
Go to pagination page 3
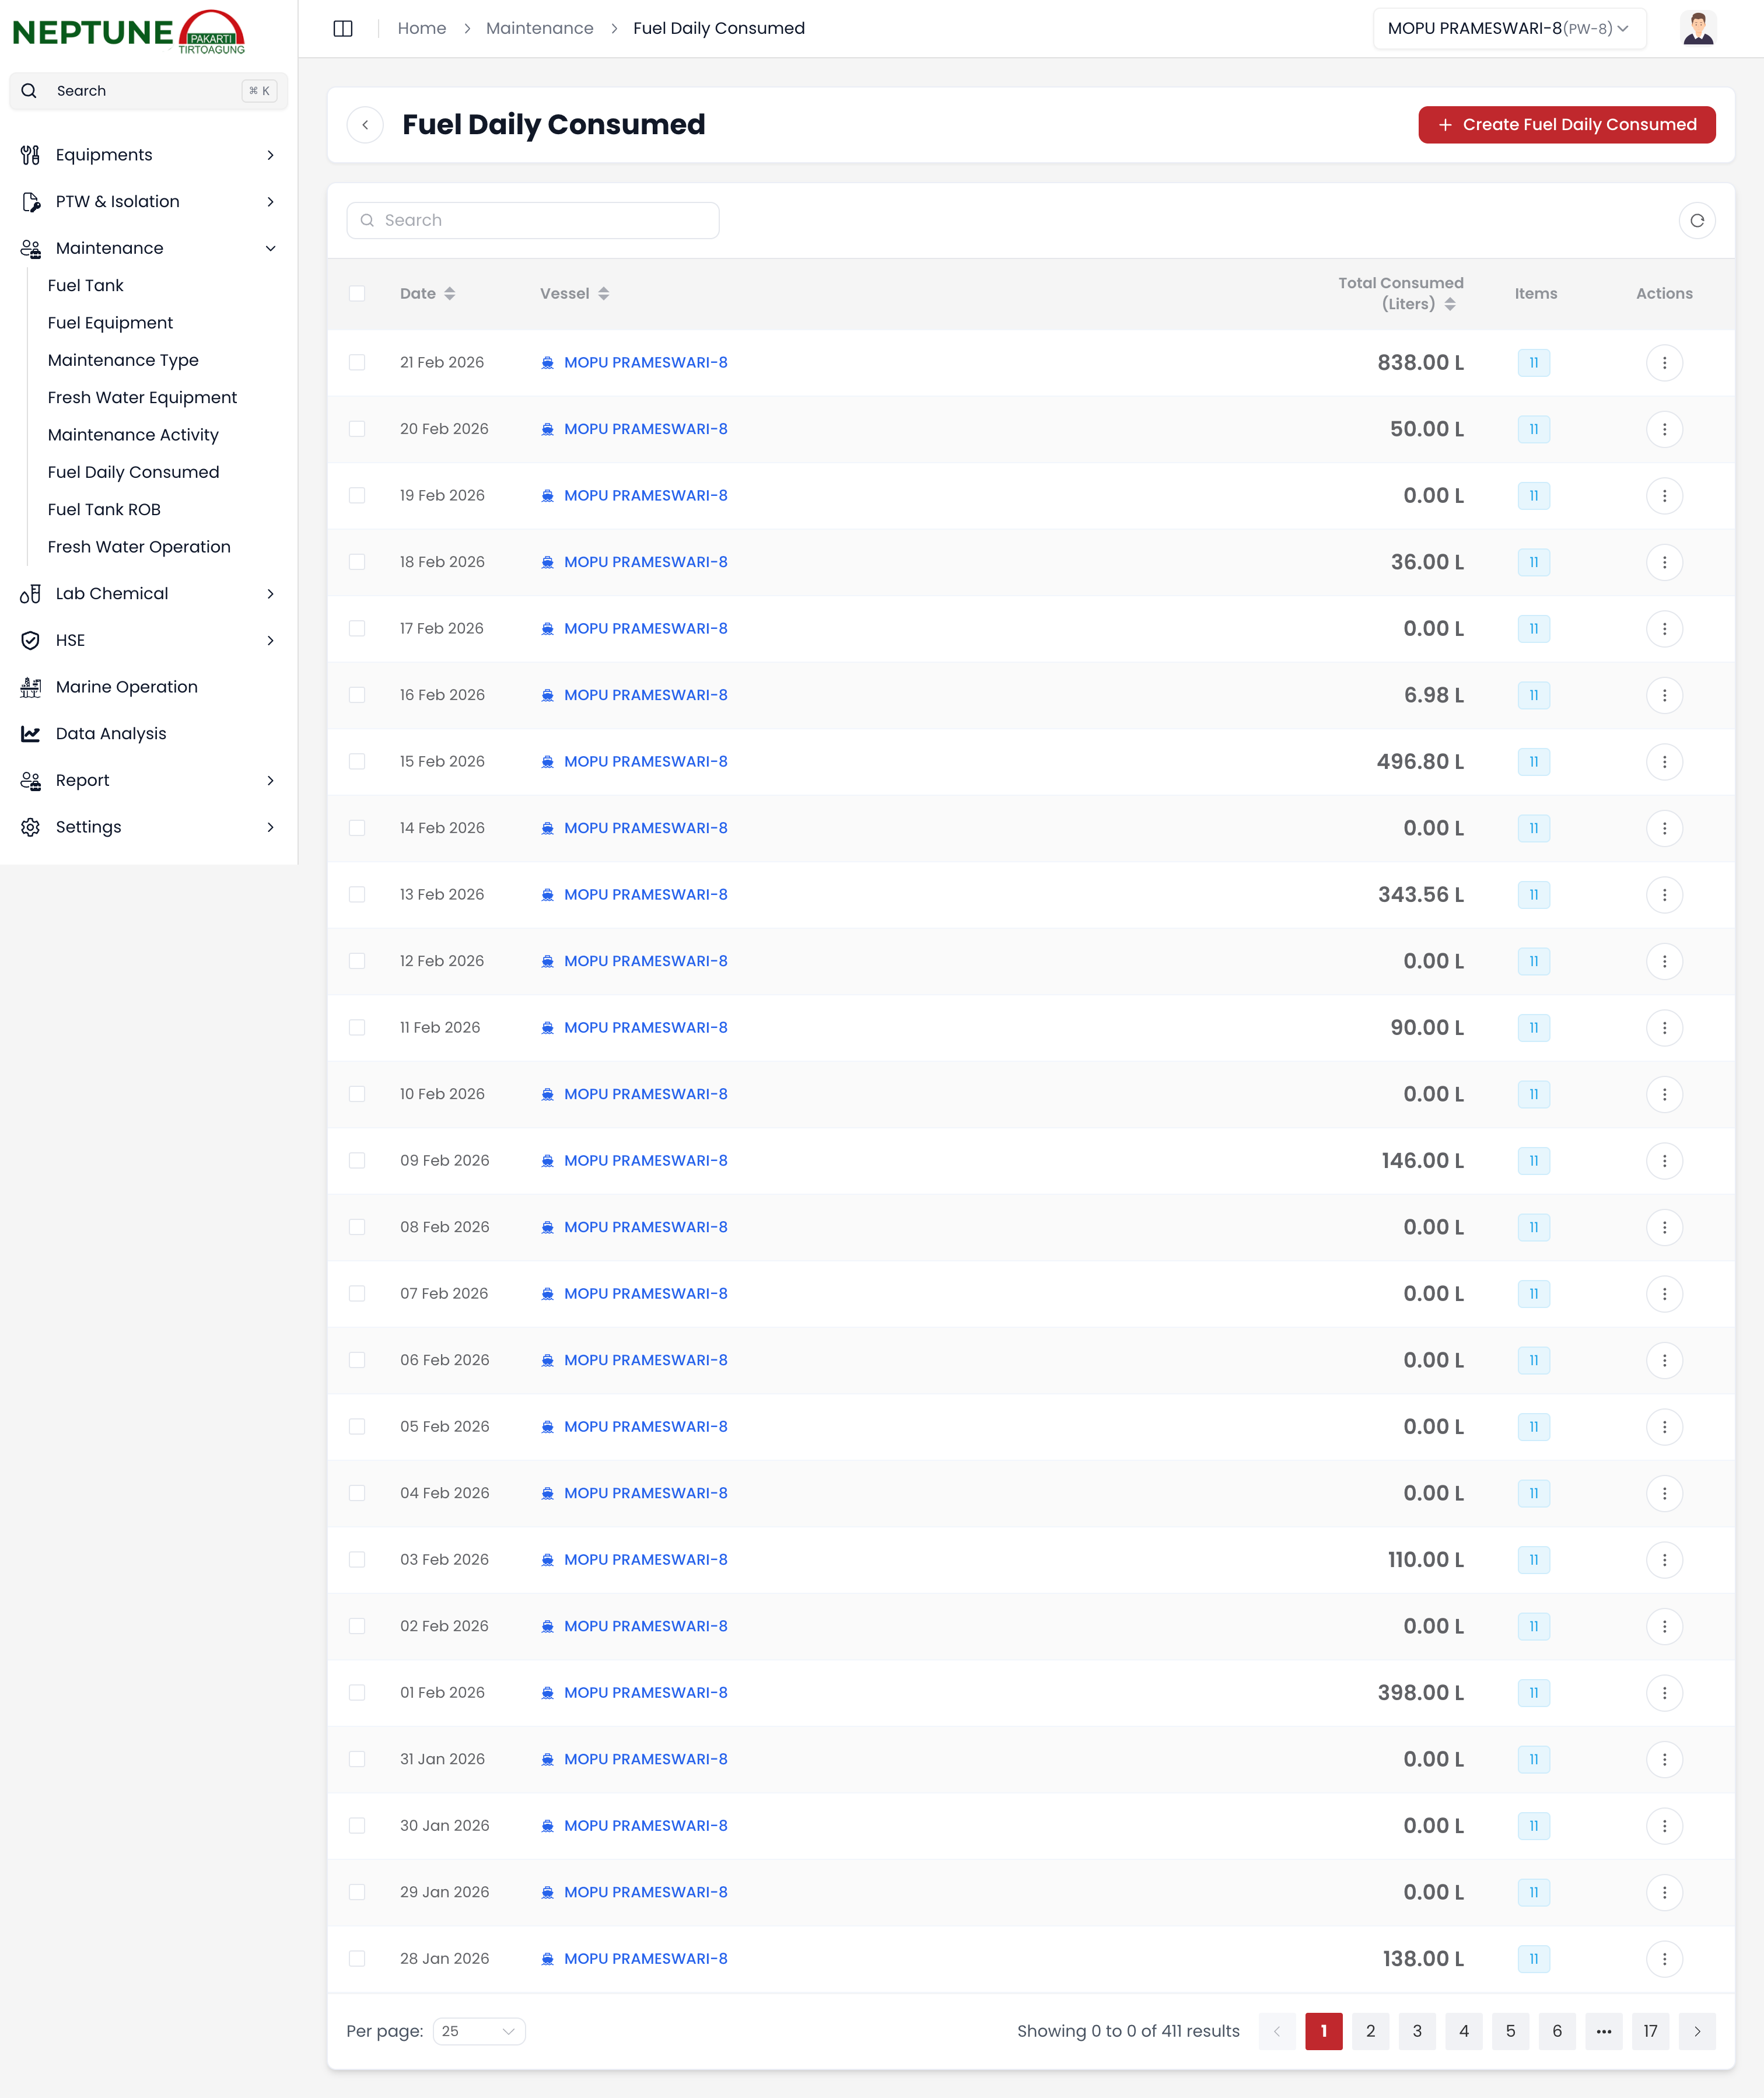click(1416, 2031)
